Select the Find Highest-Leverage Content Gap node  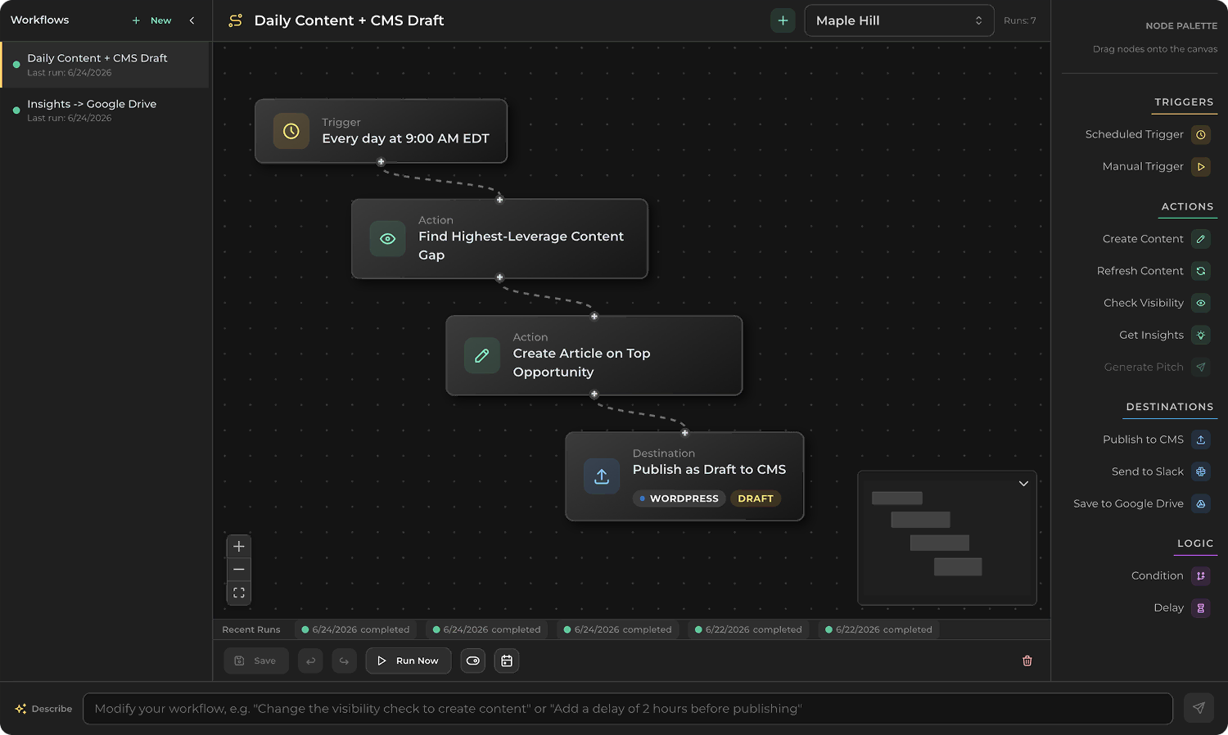[x=499, y=238]
